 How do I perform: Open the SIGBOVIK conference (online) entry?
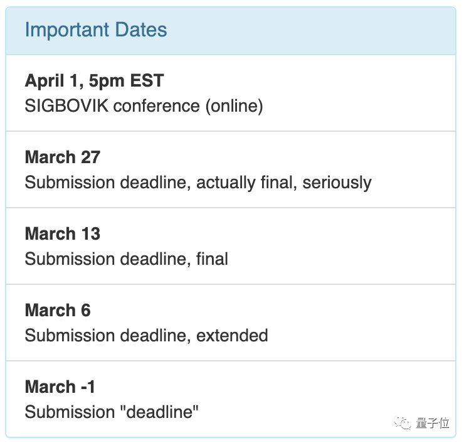tap(144, 105)
